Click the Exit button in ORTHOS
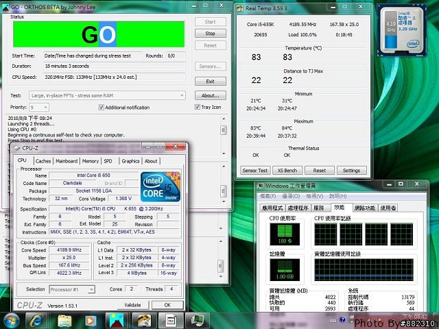439x329 pixels. click(211, 81)
